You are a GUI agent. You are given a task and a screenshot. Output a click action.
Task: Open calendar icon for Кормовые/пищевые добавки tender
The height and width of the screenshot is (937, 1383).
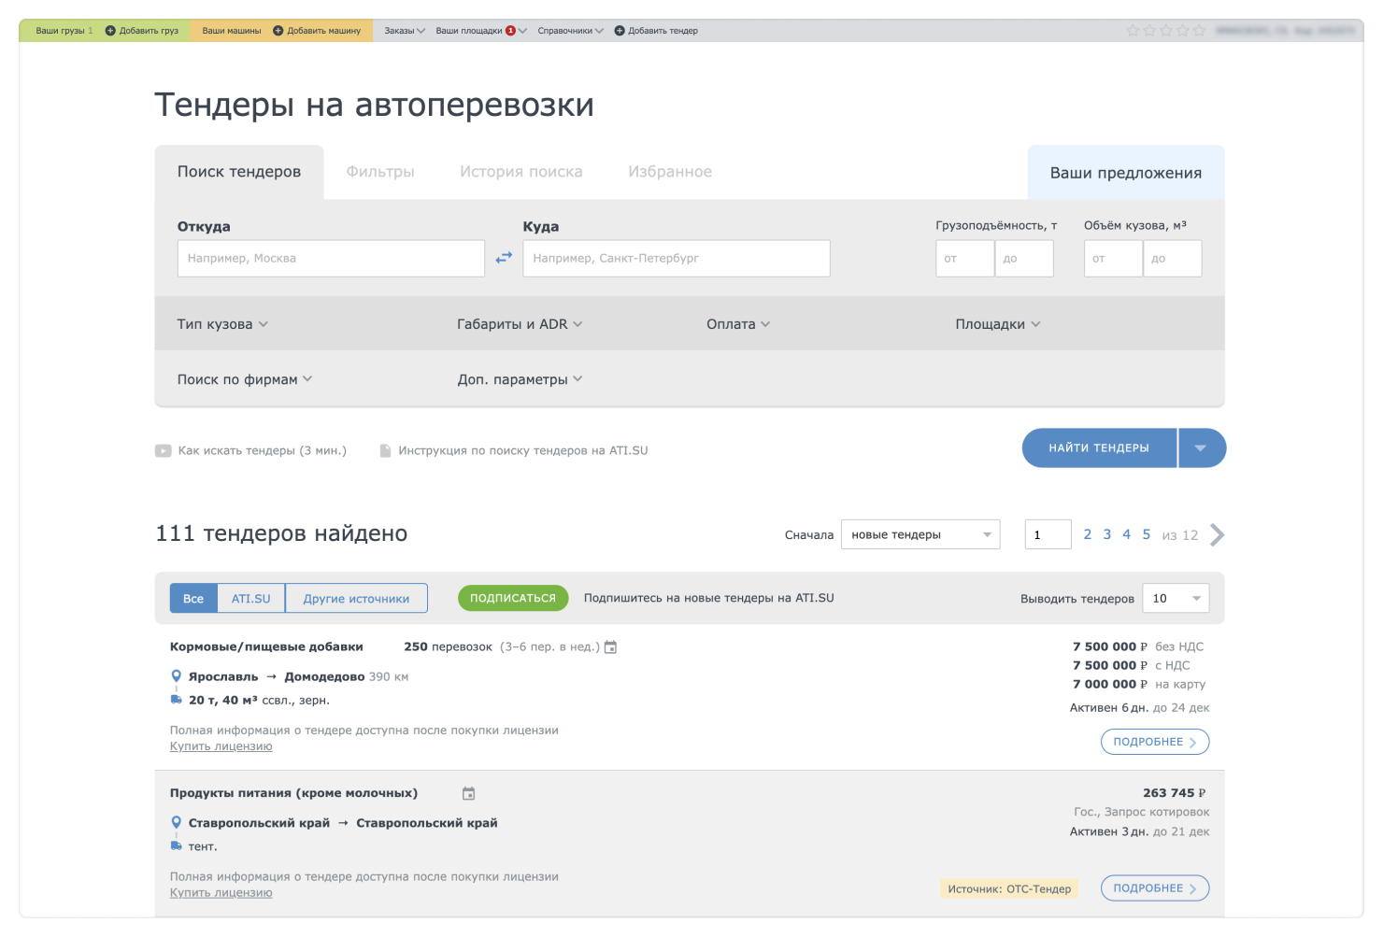(x=610, y=647)
